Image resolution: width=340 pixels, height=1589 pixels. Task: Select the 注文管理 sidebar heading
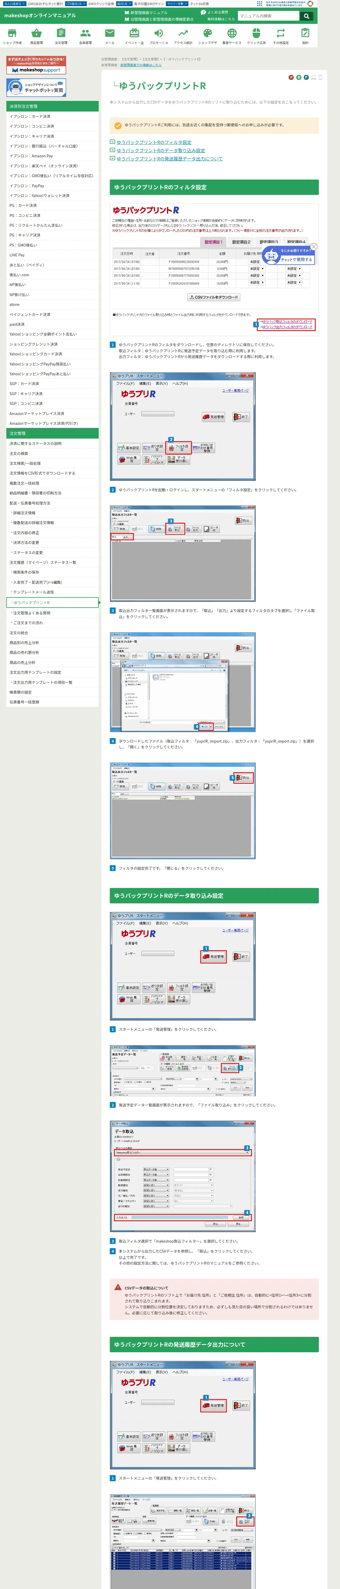click(x=52, y=433)
